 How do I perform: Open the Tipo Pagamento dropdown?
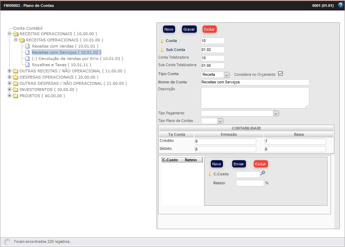tap(276, 113)
